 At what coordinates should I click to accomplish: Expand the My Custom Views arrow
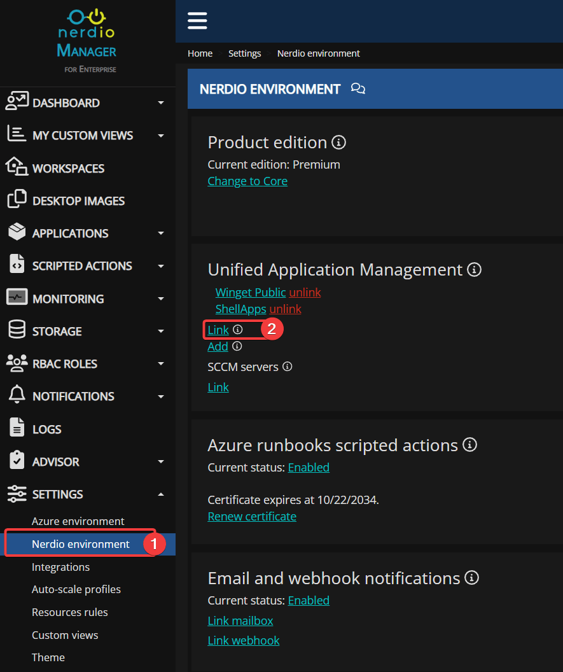pyautogui.click(x=161, y=136)
